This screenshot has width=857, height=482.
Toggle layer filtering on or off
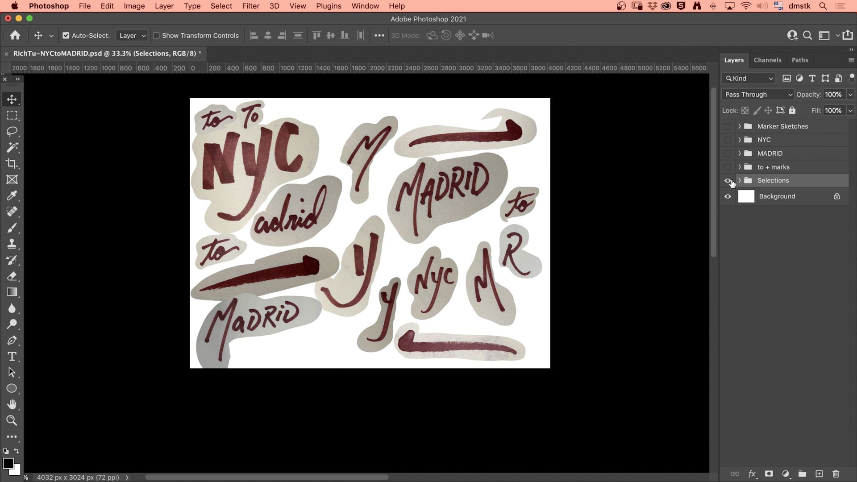coord(852,77)
